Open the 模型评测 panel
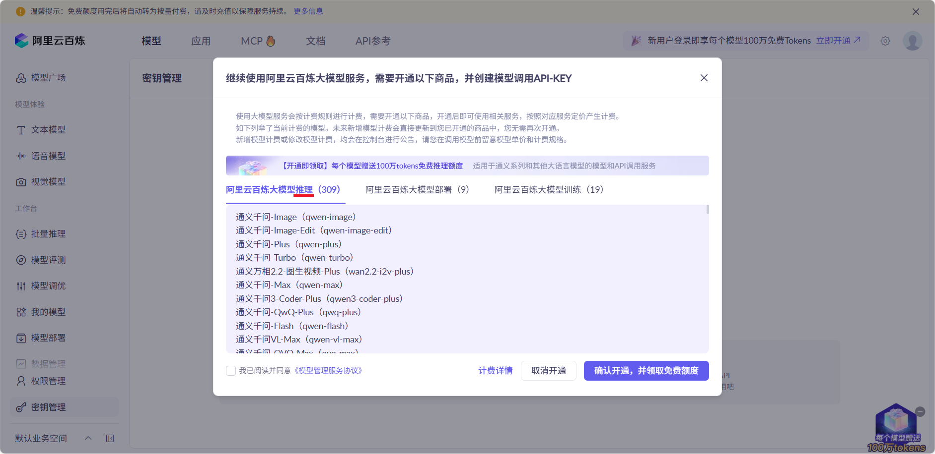Viewport: 935px width, 454px height. (20, 260)
